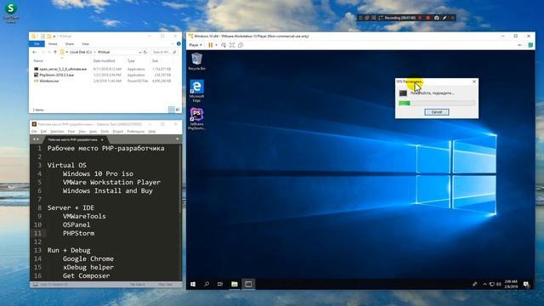This screenshot has height=306, width=544.
Task: Open the Home ribbon tab in File Explorer
Action: (53, 44)
